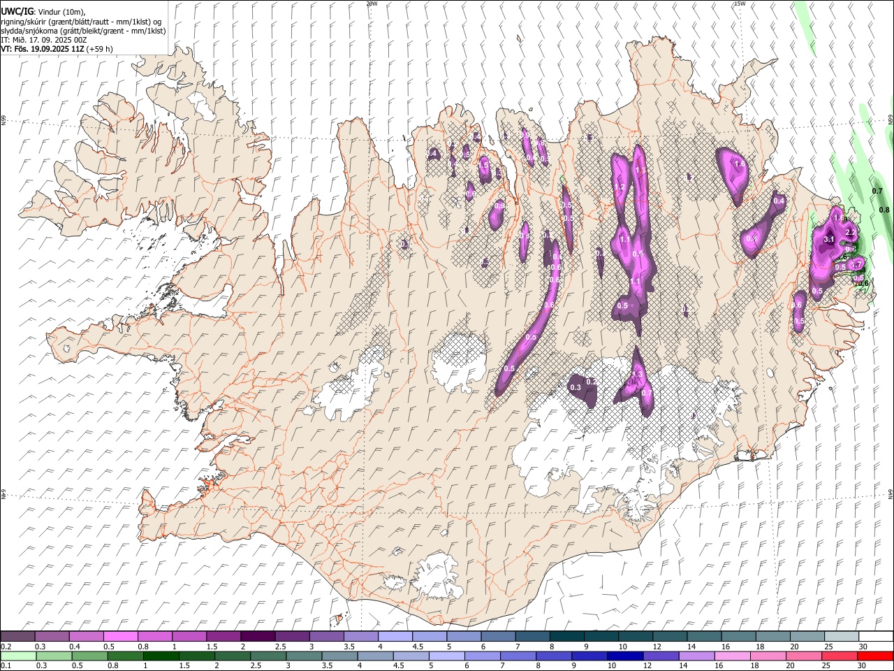This screenshot has height=671, width=894.
Task: Pick bottom legend swatch between 10 and 12
Action: [625, 656]
